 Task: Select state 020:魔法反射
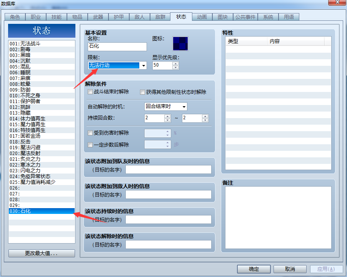point(42,153)
